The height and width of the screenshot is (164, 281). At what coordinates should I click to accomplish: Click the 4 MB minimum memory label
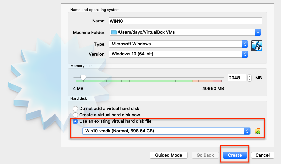78,88
